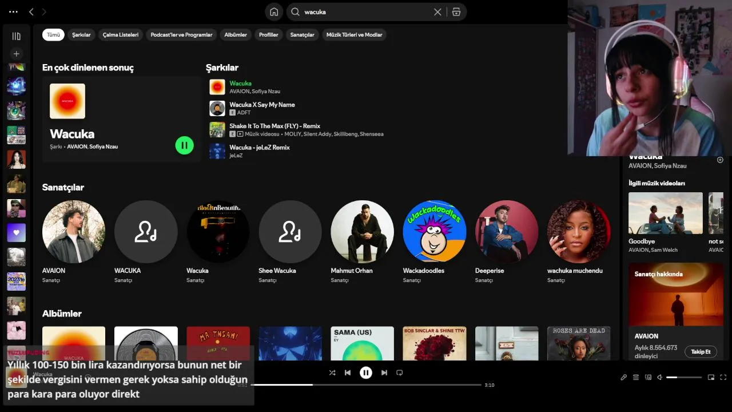
Task: Open the miniplayer icon
Action: 711,377
